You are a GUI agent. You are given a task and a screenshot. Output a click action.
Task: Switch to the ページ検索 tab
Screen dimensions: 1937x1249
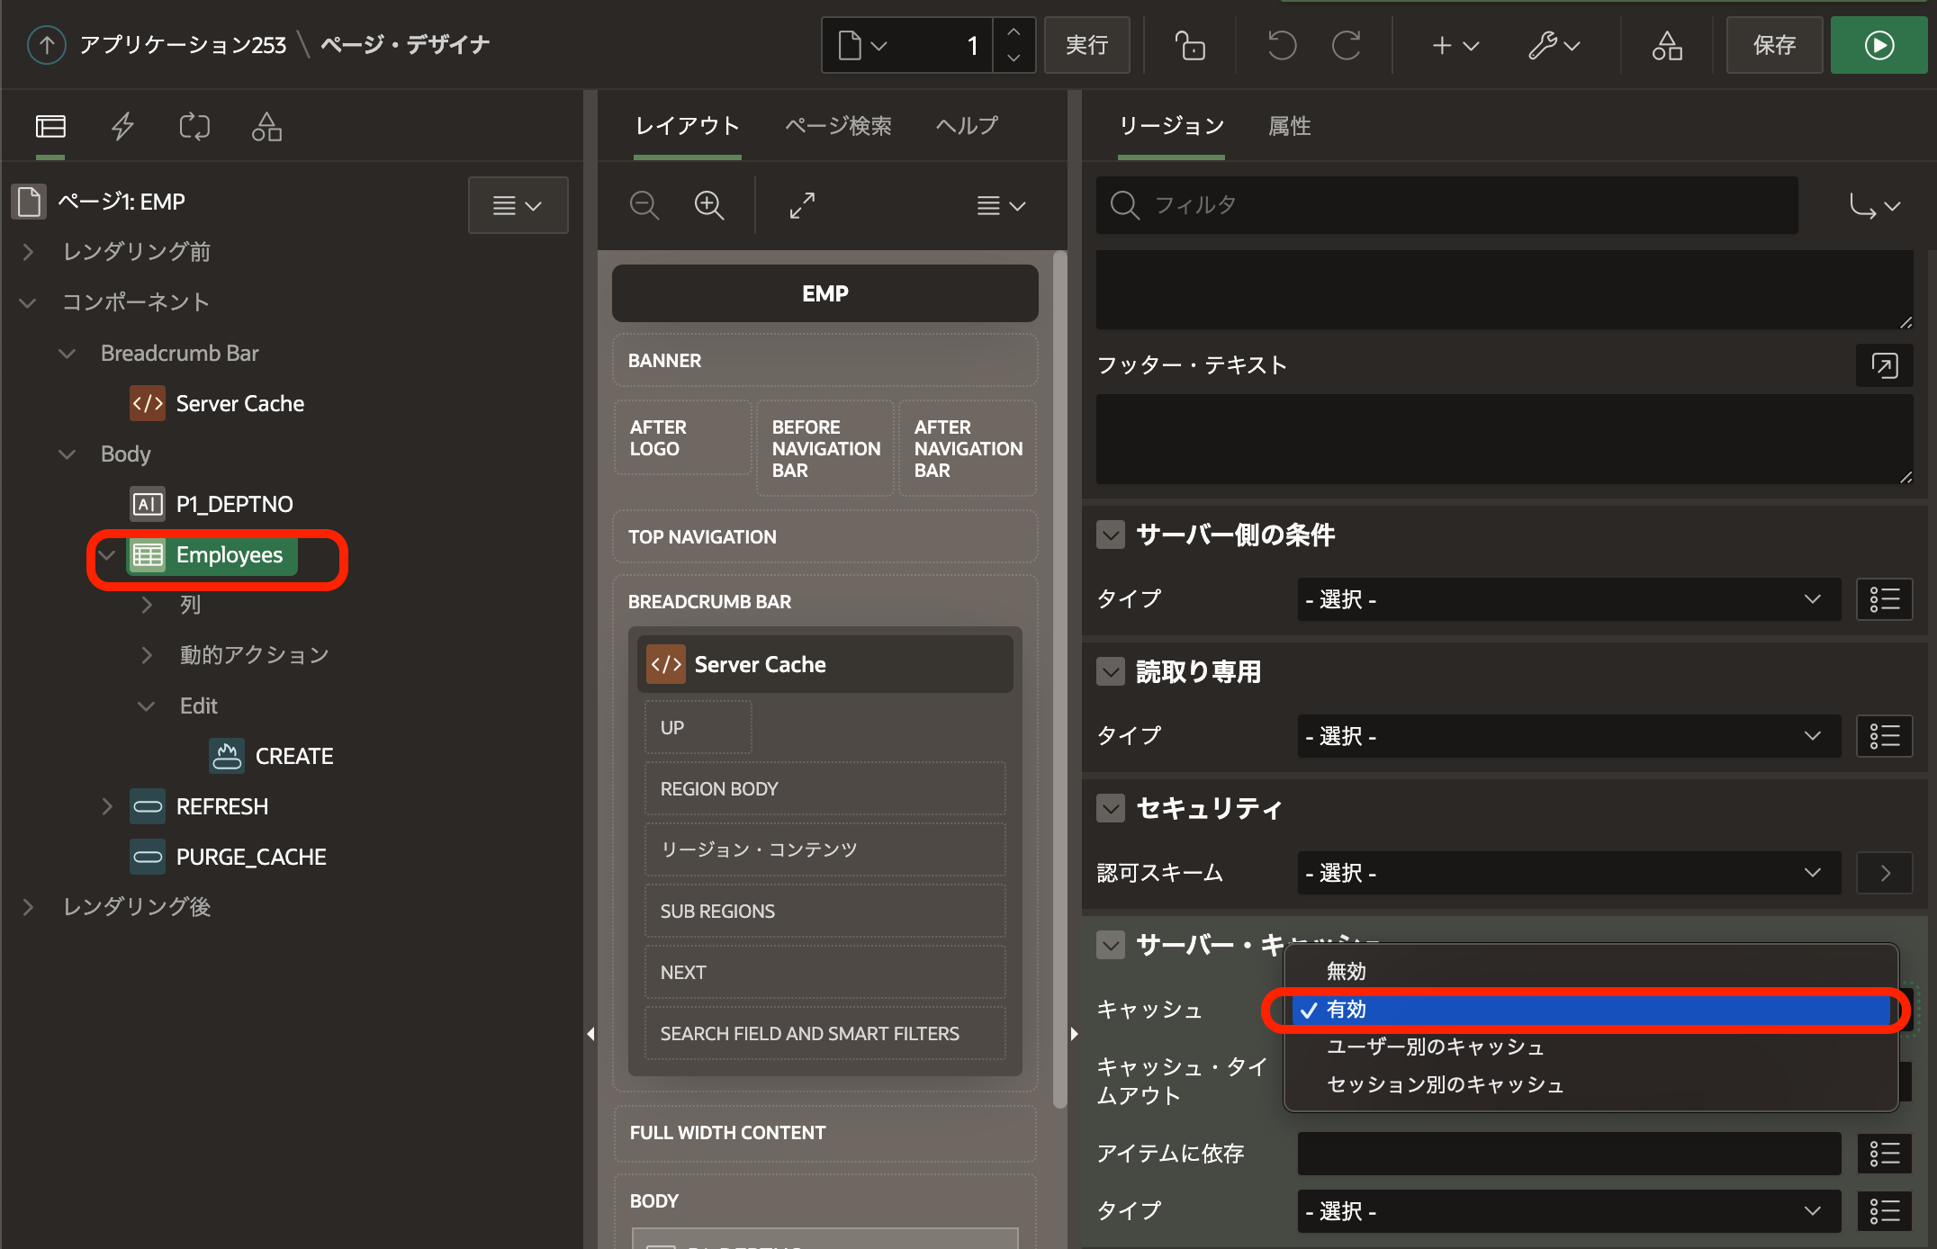[838, 126]
